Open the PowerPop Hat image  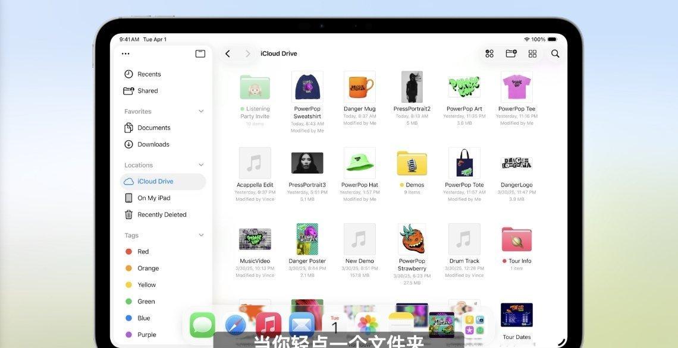[360, 163]
